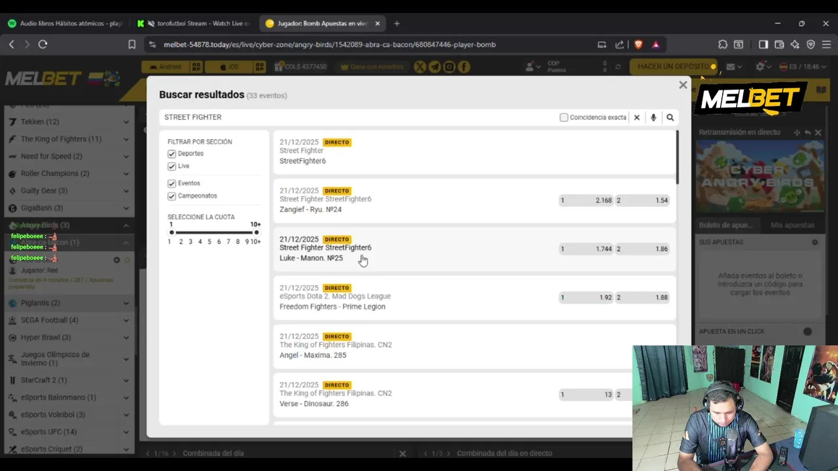
Task: Open the StreetFighter6 championship result
Action: tap(475, 152)
